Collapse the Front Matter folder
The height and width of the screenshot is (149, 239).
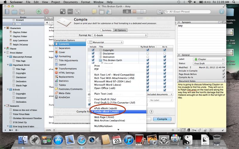pyautogui.click(x=5, y=53)
